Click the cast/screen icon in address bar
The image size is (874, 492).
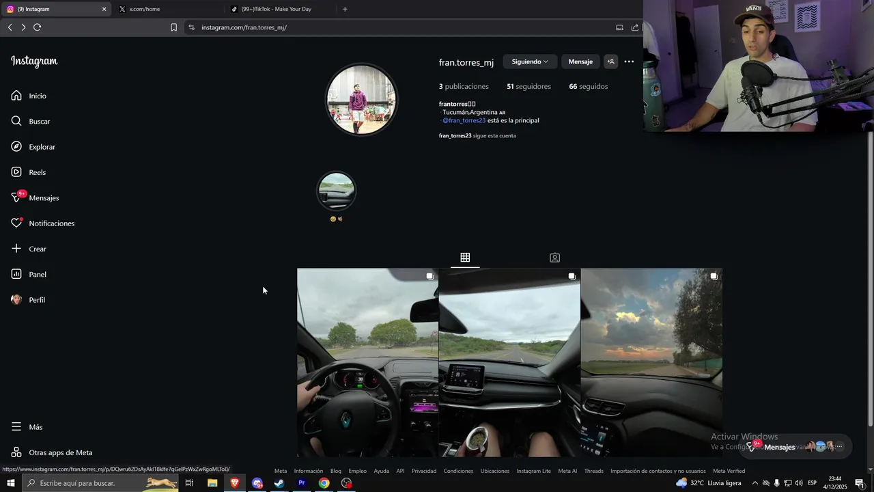click(619, 27)
